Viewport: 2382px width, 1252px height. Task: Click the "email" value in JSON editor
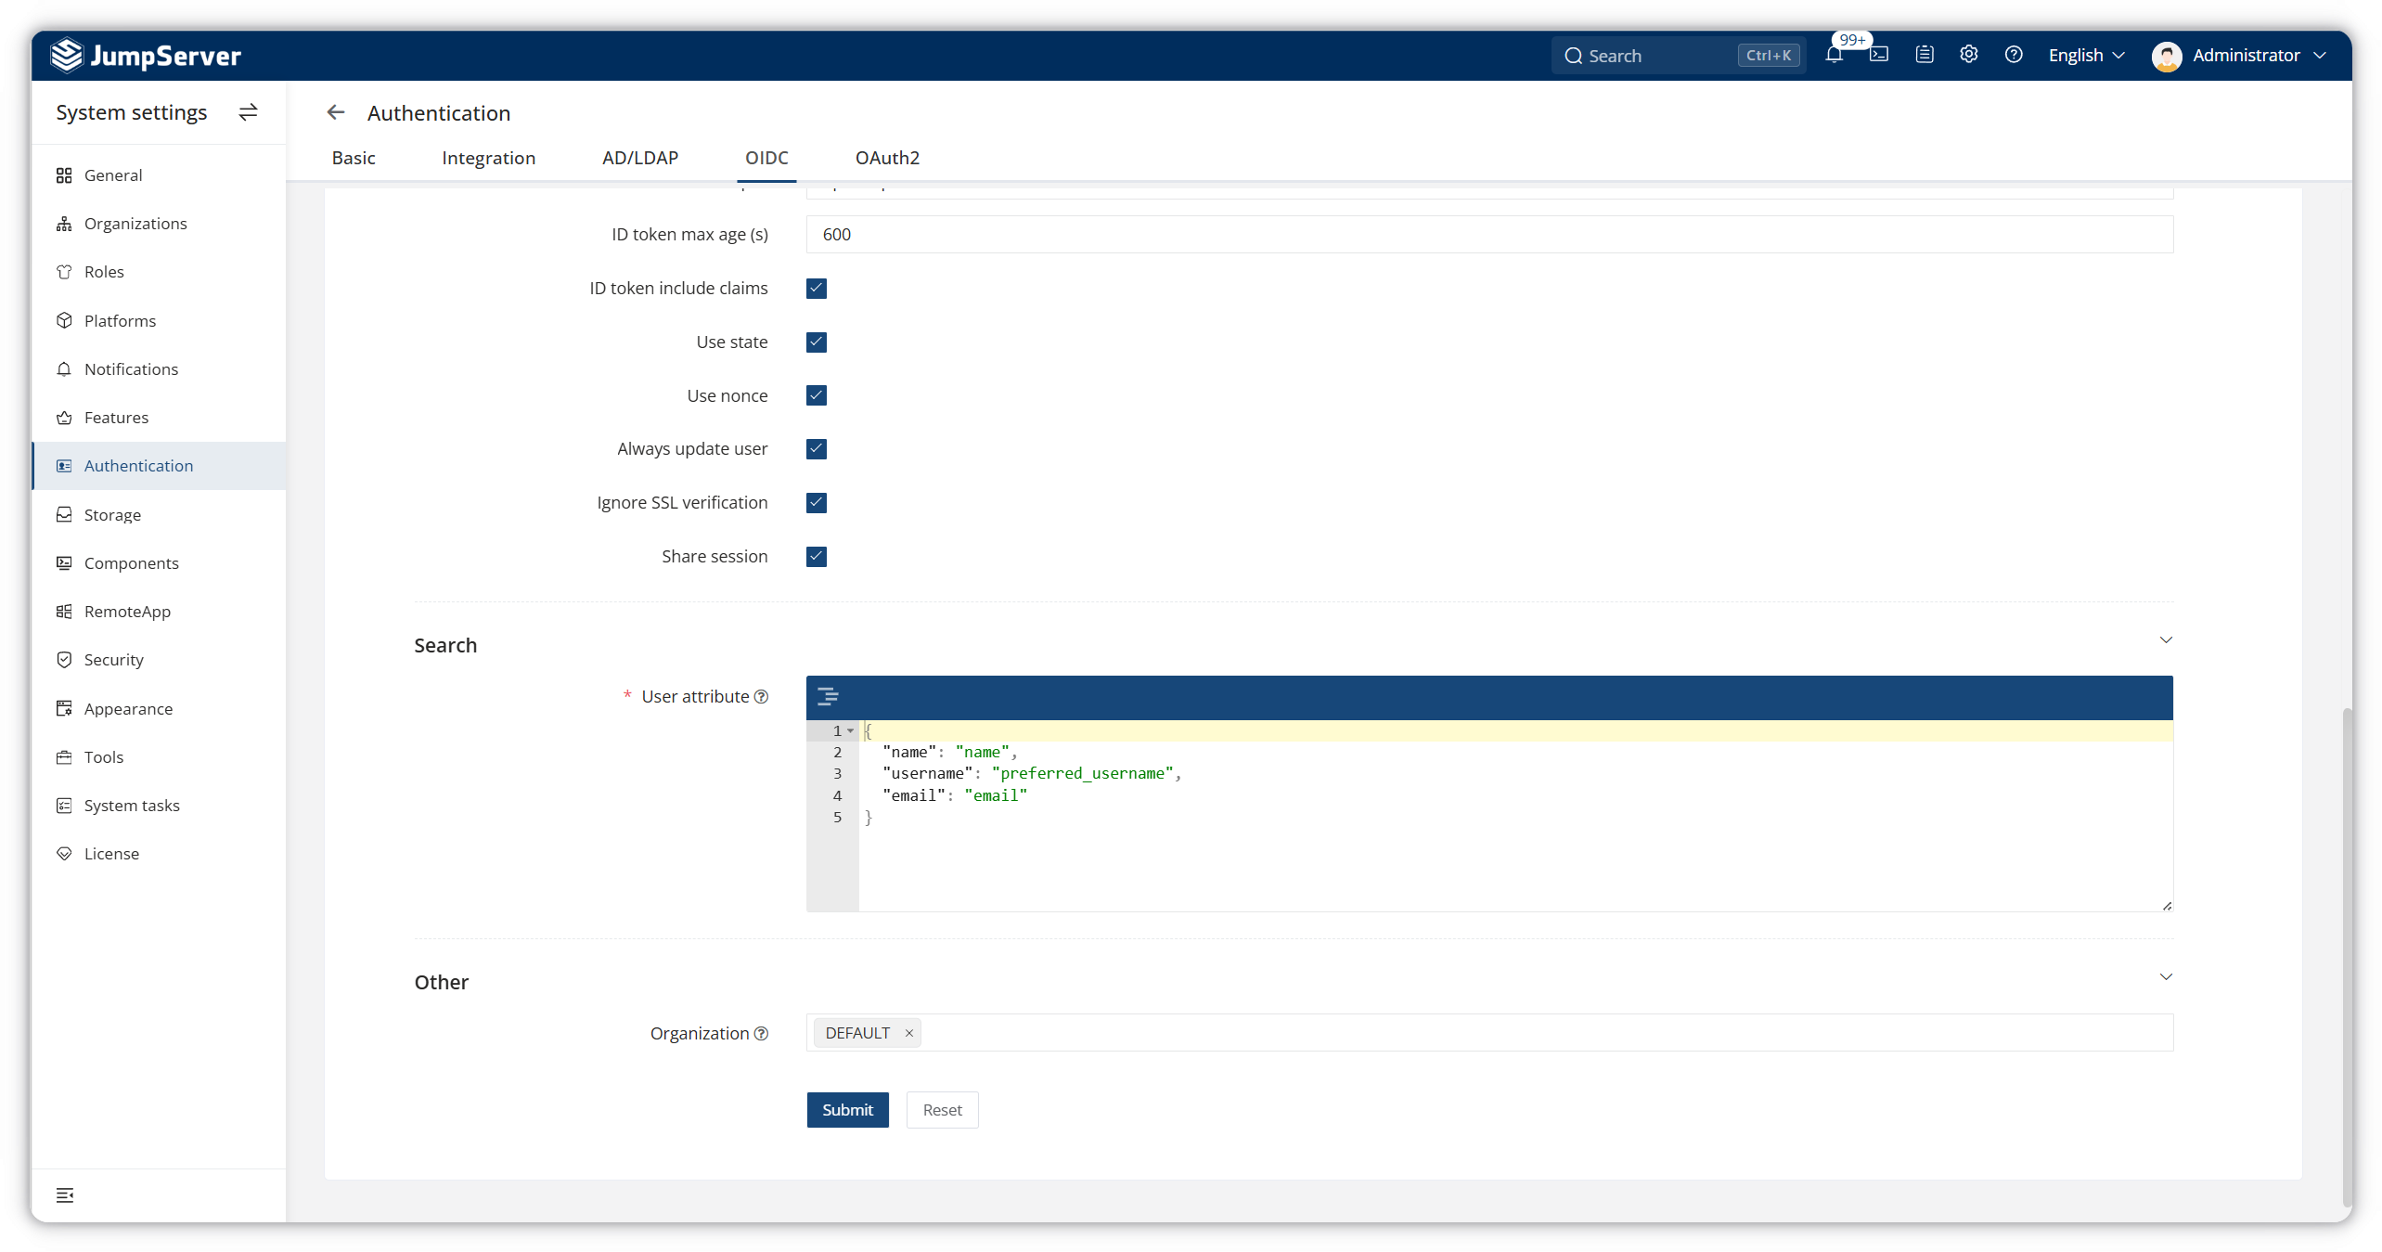click(x=996, y=795)
